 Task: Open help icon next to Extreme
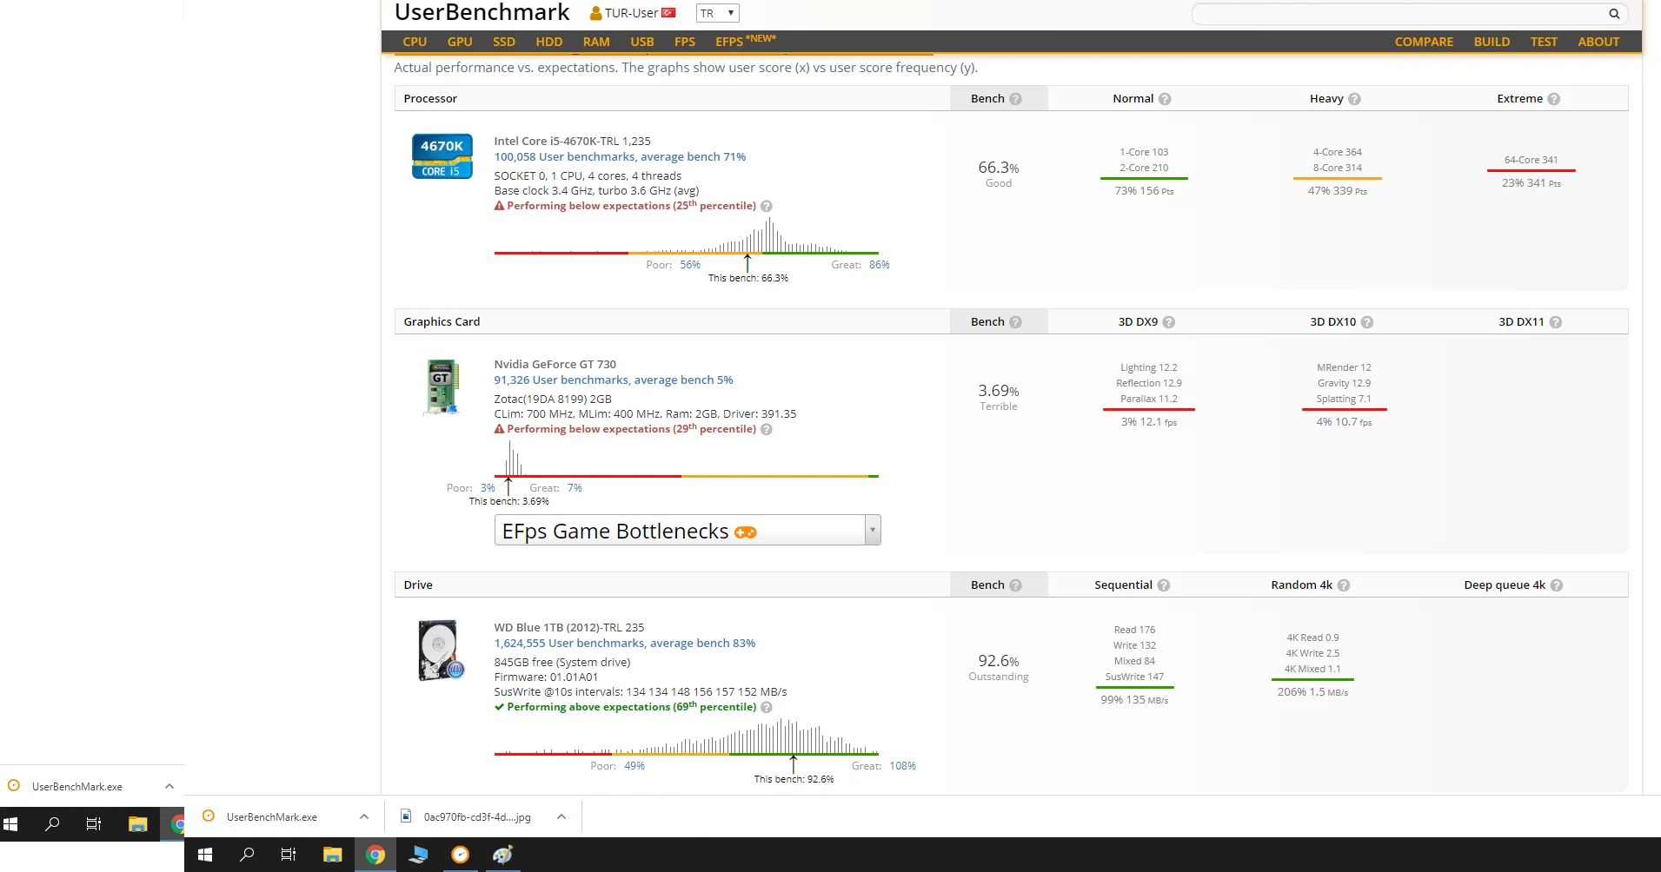(1553, 99)
